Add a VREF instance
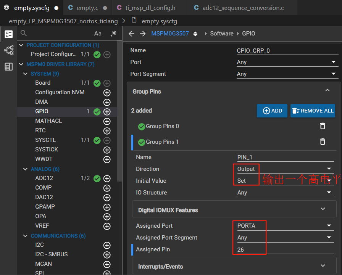Viewport: 342px width, 275px height. click(107, 226)
